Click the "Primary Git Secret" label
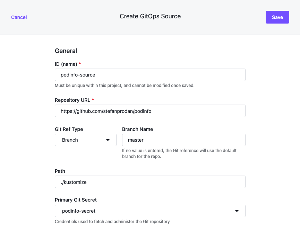The height and width of the screenshot is (249, 300). click(x=76, y=200)
